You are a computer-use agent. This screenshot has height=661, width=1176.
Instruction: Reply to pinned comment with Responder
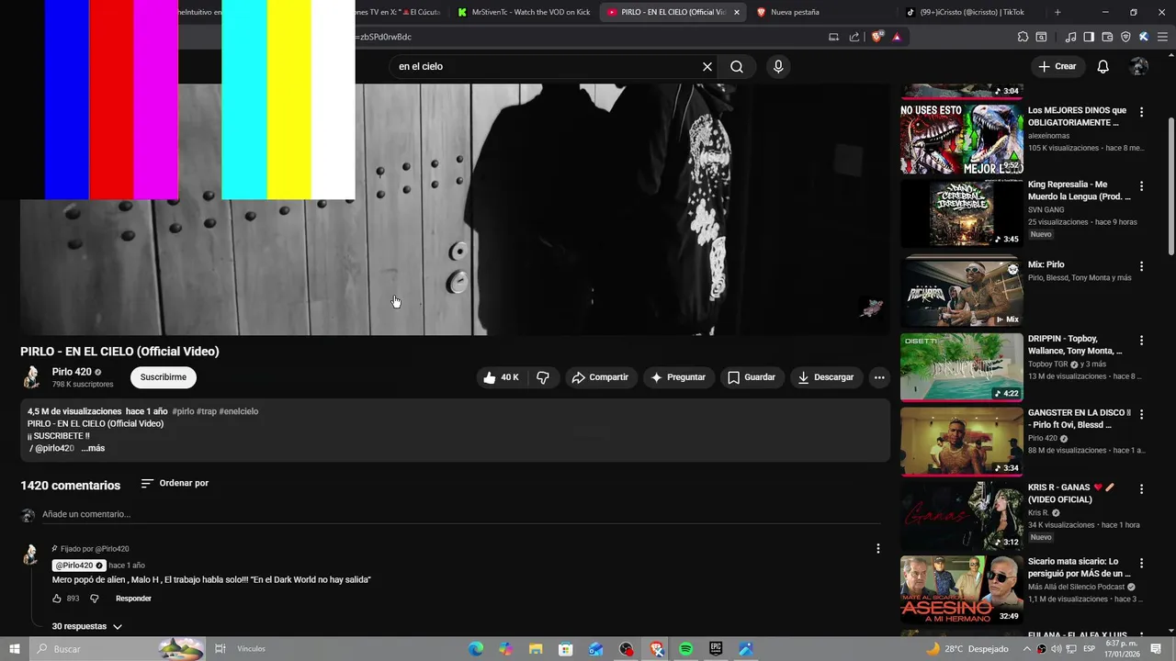pos(133,599)
